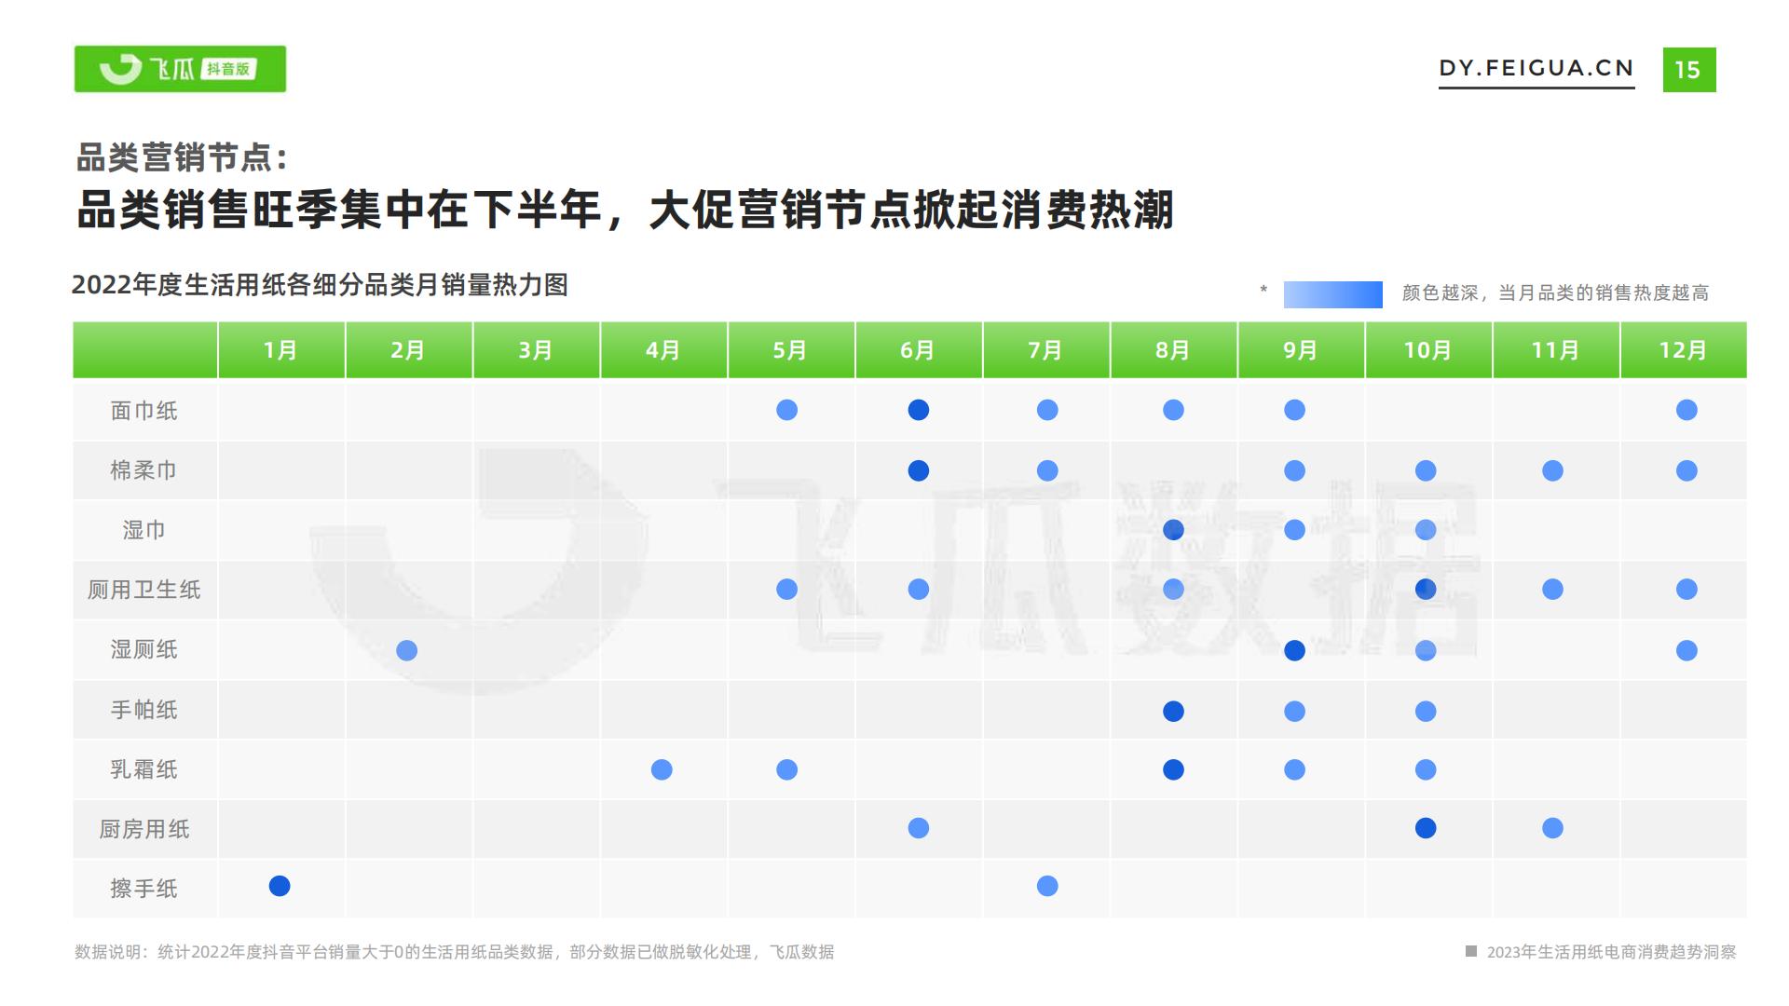The width and height of the screenshot is (1789, 1006).
Task: Click the 数据说明 footnote text
Action: point(455,952)
